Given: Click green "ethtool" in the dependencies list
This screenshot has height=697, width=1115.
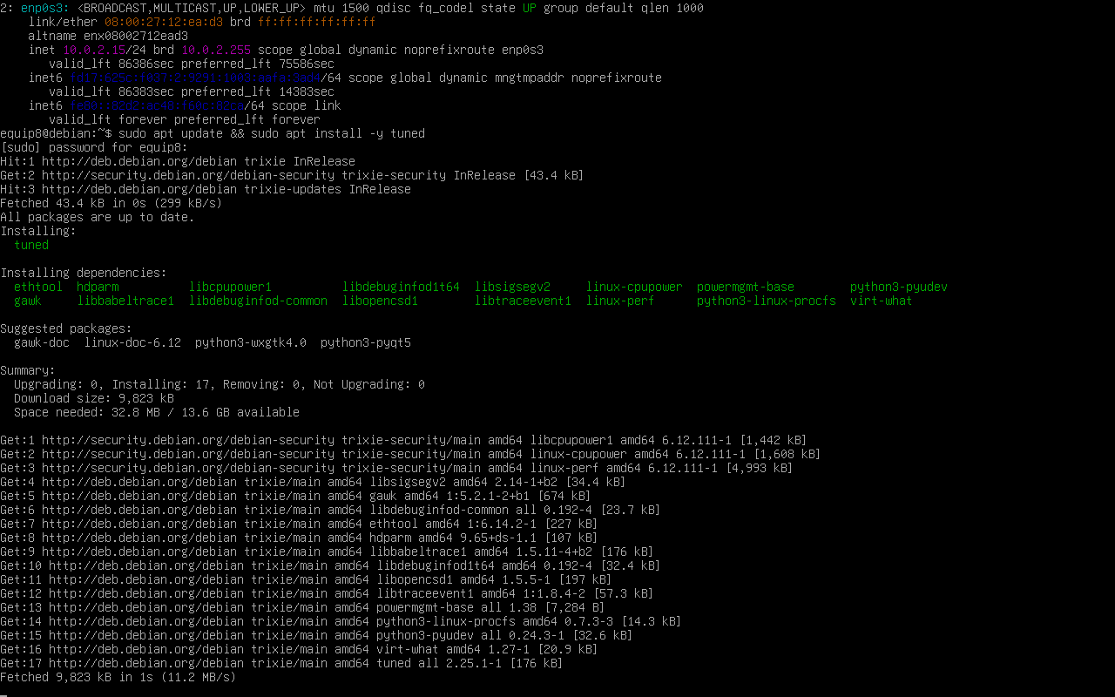Looking at the screenshot, I should pyautogui.click(x=38, y=287).
